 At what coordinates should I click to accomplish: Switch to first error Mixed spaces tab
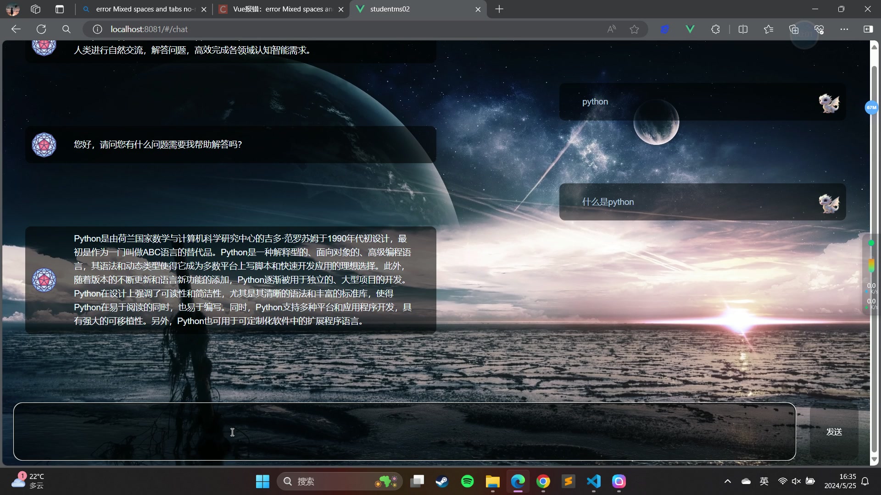pyautogui.click(x=142, y=9)
